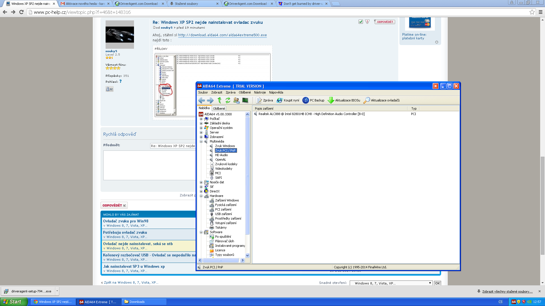Click the ODPOVĚDĚT button below quick reply
The width and height of the screenshot is (545, 306).
click(114, 205)
